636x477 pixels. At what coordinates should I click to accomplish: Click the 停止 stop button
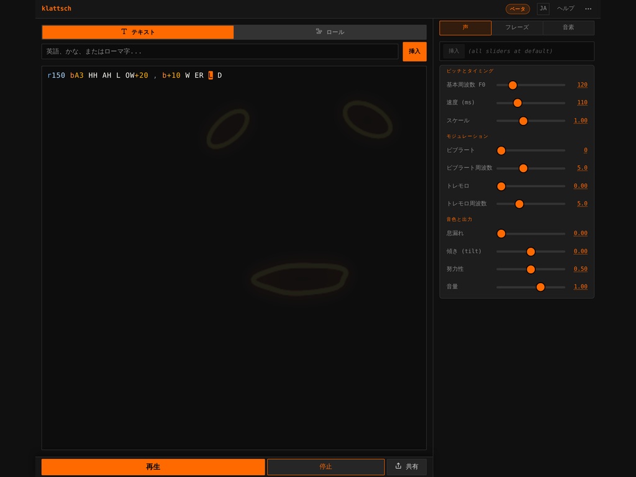click(325, 467)
